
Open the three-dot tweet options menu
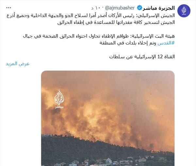pyautogui.click(x=8, y=8)
